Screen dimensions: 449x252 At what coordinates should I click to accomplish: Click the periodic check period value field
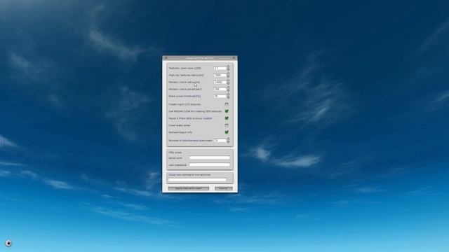(x=220, y=89)
